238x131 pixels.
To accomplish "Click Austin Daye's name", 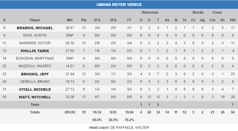I will click(35, 35).
